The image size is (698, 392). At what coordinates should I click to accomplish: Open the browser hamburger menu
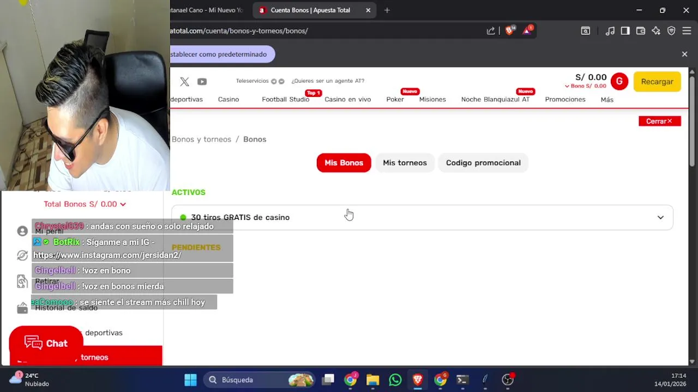[687, 31]
